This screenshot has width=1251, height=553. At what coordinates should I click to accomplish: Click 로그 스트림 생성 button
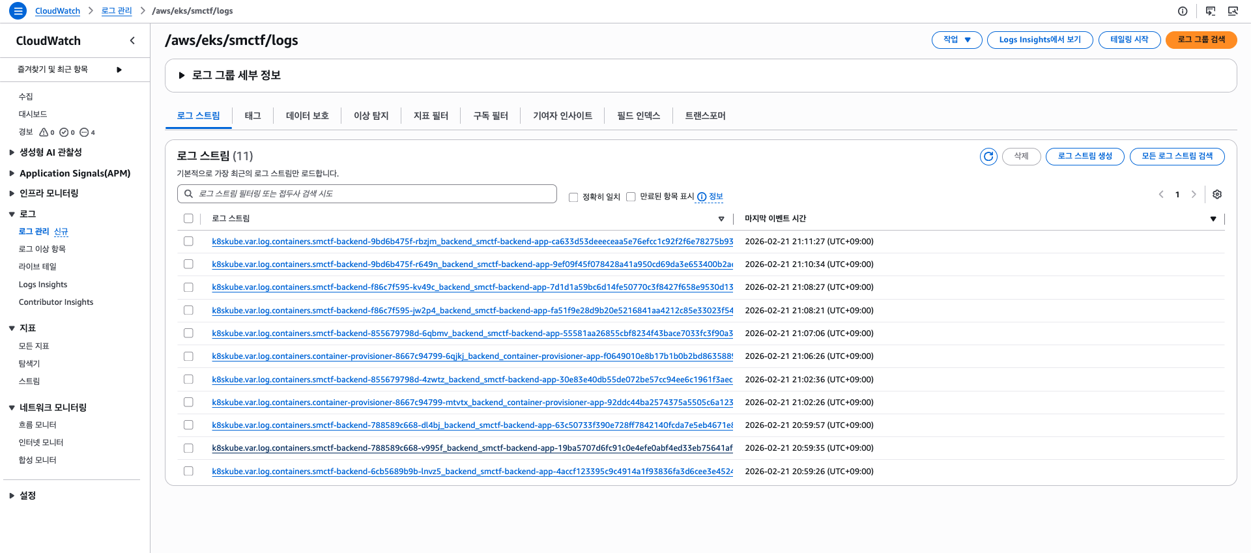pyautogui.click(x=1085, y=156)
